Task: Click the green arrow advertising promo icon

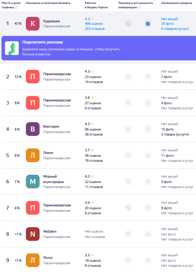Action: coord(12,48)
